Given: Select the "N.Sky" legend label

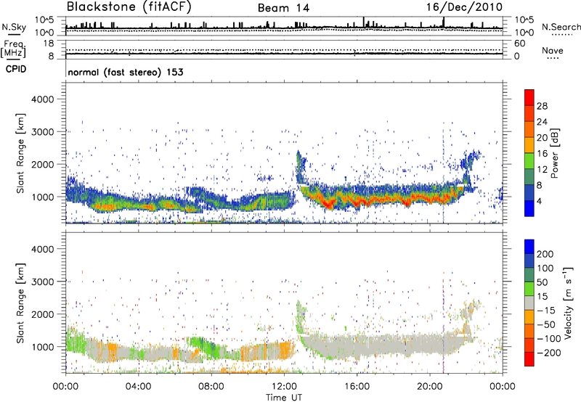Looking at the screenshot, I should (14, 27).
